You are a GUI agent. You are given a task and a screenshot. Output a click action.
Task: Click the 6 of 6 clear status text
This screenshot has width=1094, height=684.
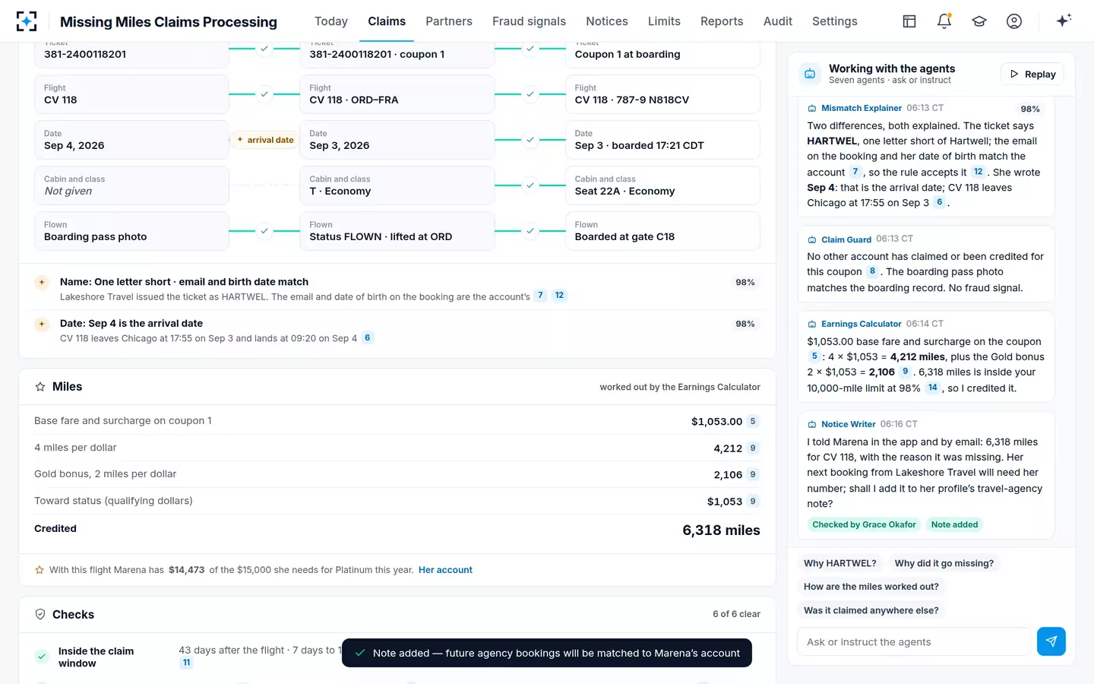point(736,614)
